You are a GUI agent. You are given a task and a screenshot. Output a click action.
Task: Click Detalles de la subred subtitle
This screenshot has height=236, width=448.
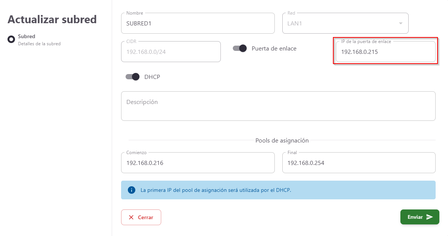click(x=39, y=44)
